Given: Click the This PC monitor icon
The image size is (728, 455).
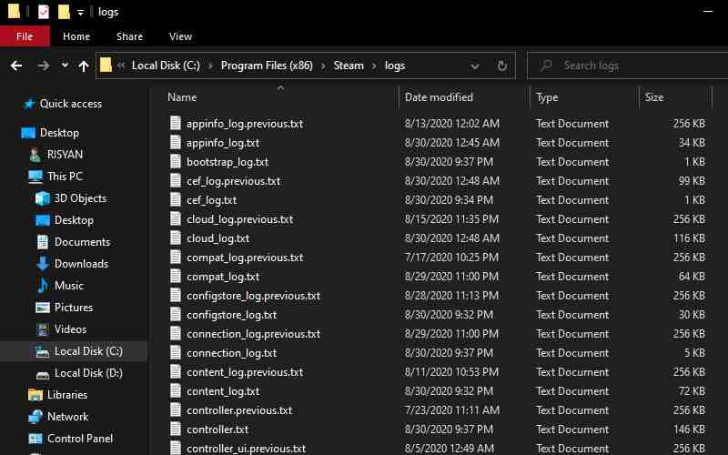Looking at the screenshot, I should [x=35, y=177].
